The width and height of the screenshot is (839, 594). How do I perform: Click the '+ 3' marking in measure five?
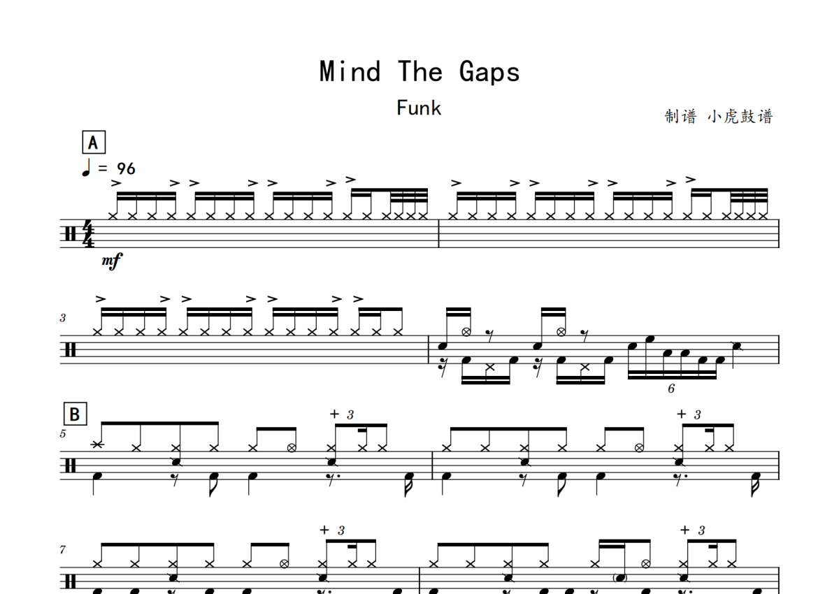click(x=345, y=414)
